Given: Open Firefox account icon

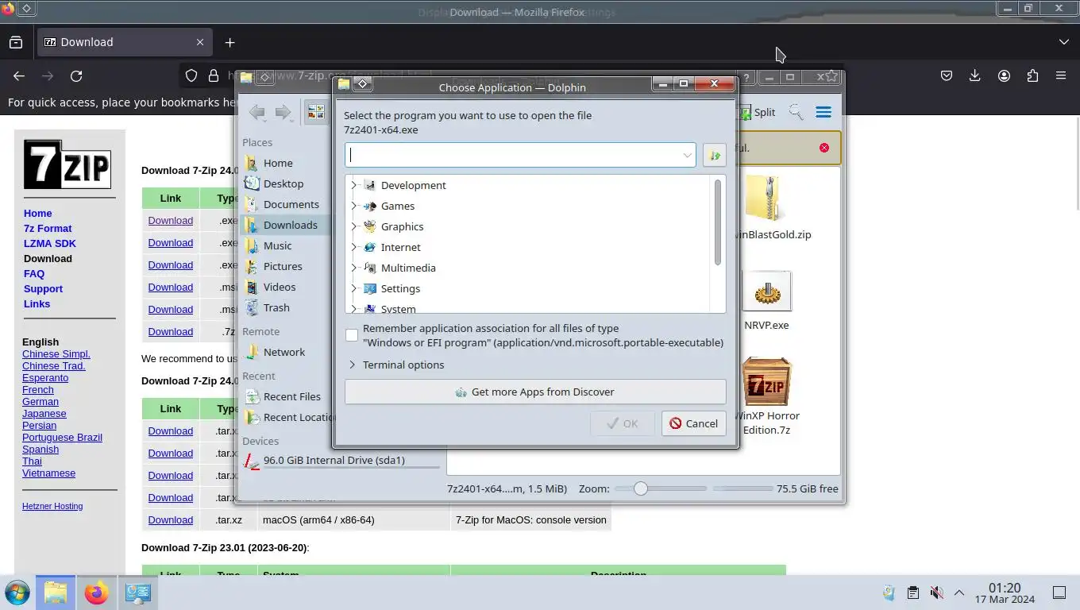Looking at the screenshot, I should tap(1004, 75).
